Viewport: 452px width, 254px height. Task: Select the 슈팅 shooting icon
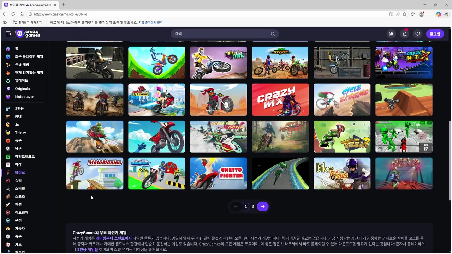coord(8,181)
